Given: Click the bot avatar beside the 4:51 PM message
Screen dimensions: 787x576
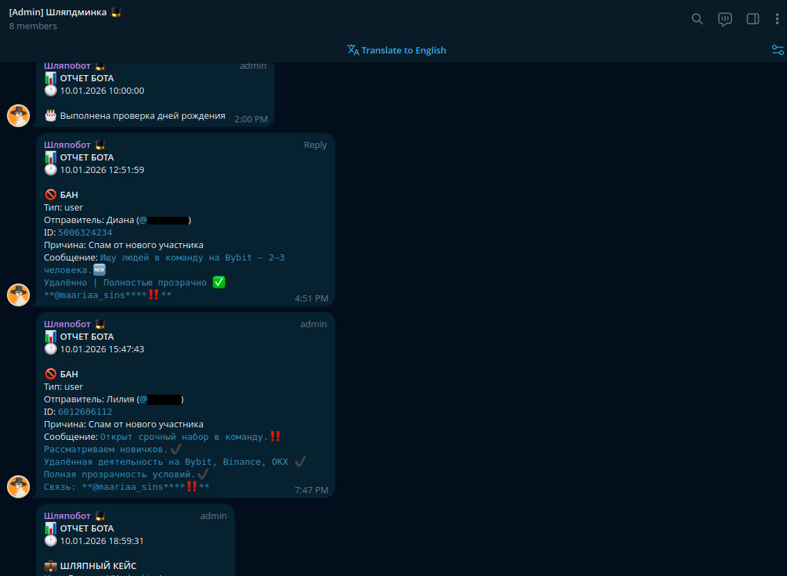Looking at the screenshot, I should tap(19, 295).
